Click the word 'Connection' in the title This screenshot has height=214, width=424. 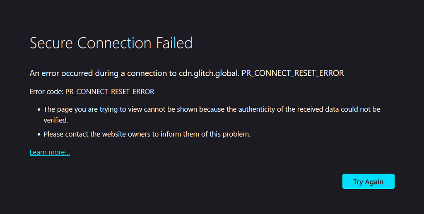pos(114,43)
